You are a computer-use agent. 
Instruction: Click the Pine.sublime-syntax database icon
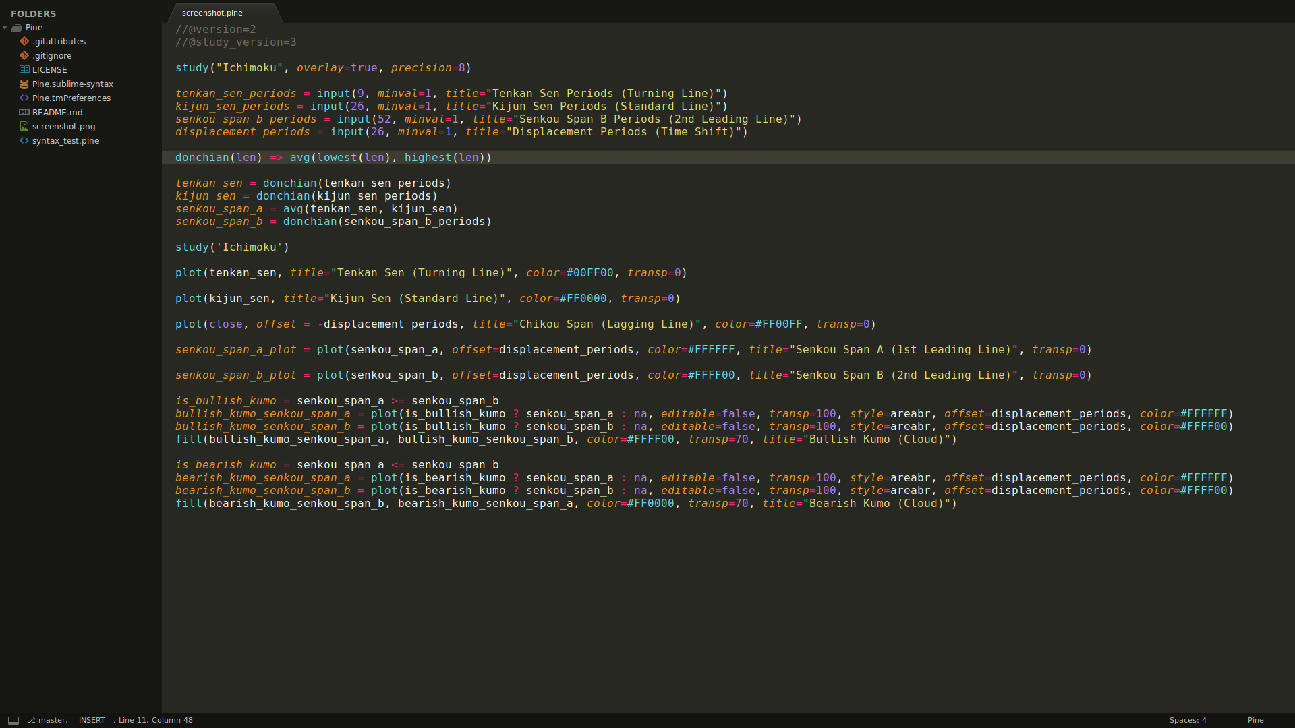point(24,84)
